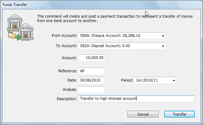The height and width of the screenshot is (125, 203).
Task: Click the Transfer button
Action: pyautogui.click(x=179, y=114)
